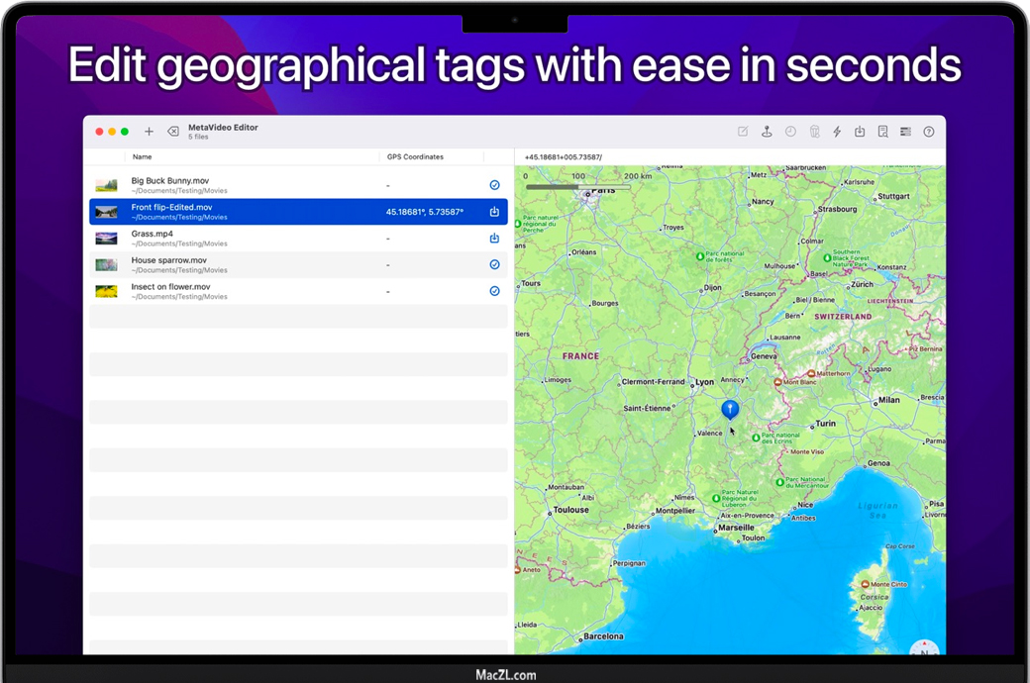Click the save icon on Front flip-Edited.mov row

pos(494,212)
